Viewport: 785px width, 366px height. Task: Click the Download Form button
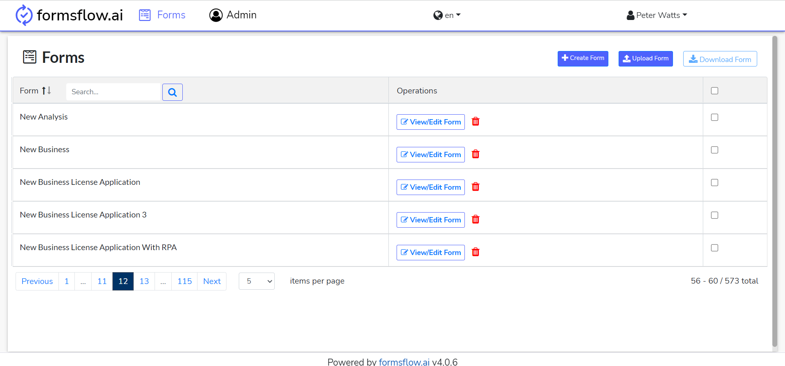click(x=720, y=59)
